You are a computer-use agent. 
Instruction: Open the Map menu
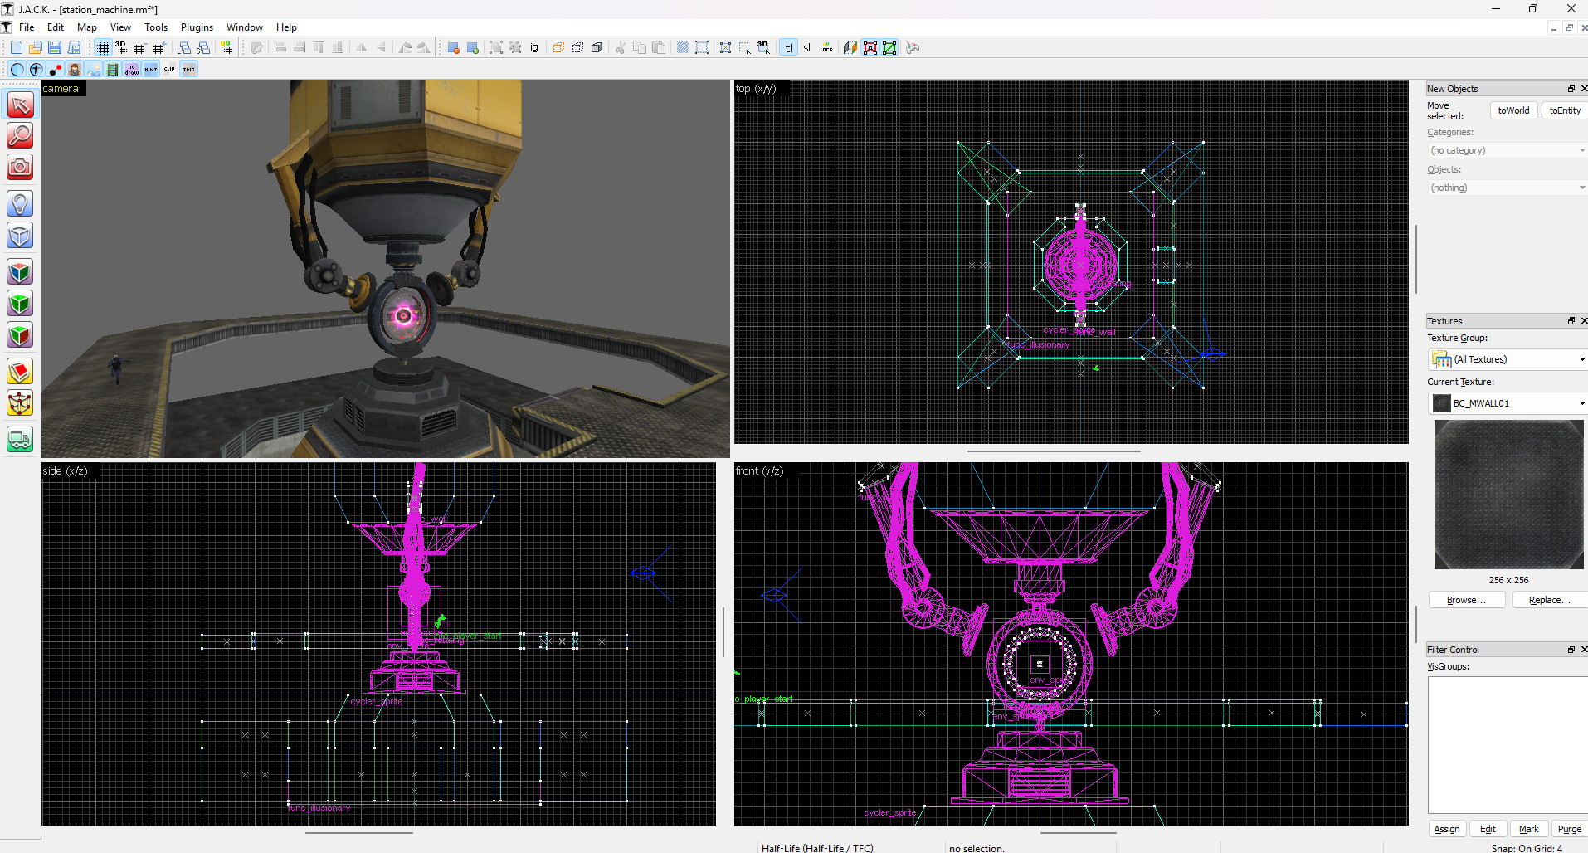pyautogui.click(x=86, y=27)
